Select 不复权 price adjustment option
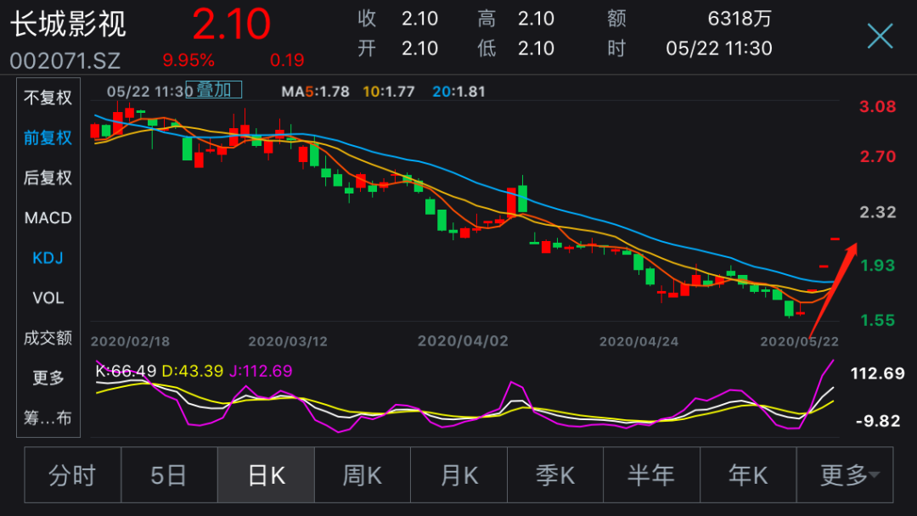 click(48, 98)
